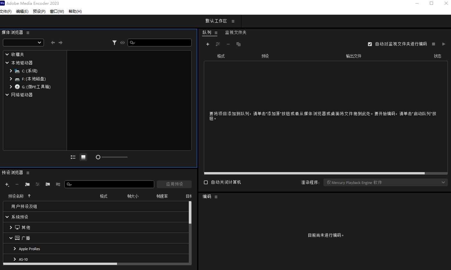451x270 pixels.
Task: Collapse the broadcast preset category
Action: click(x=11, y=238)
